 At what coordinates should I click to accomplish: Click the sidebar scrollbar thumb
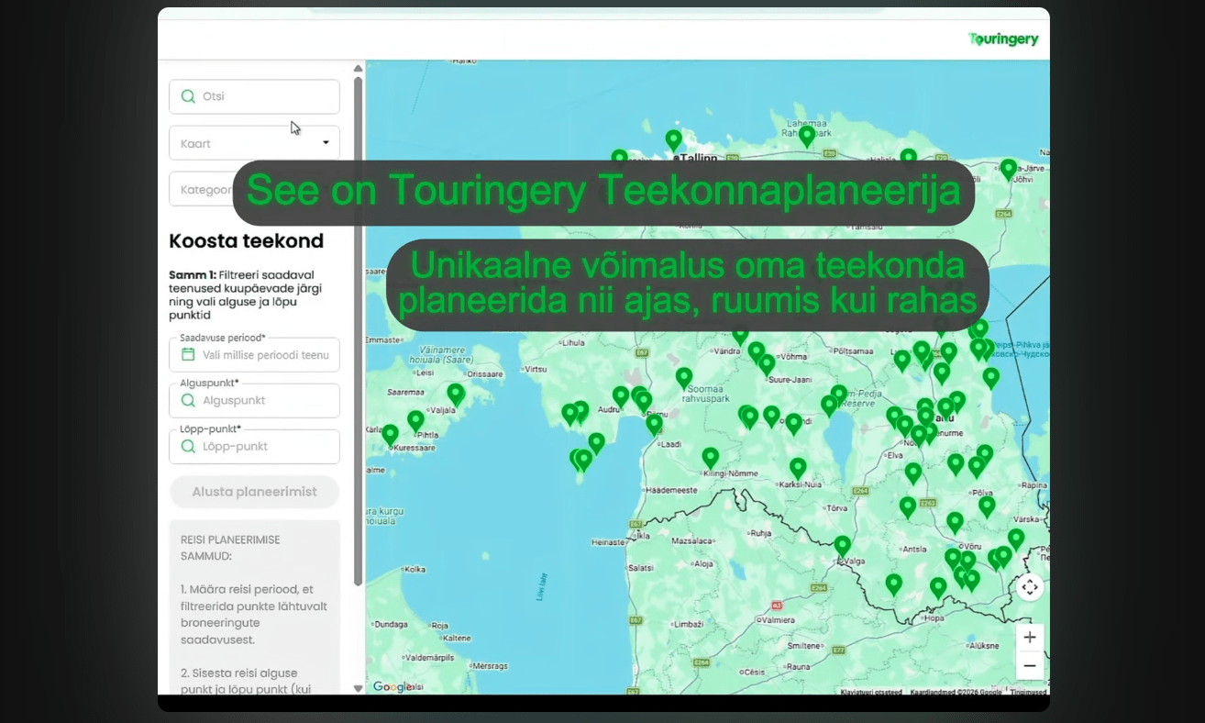tap(358, 330)
